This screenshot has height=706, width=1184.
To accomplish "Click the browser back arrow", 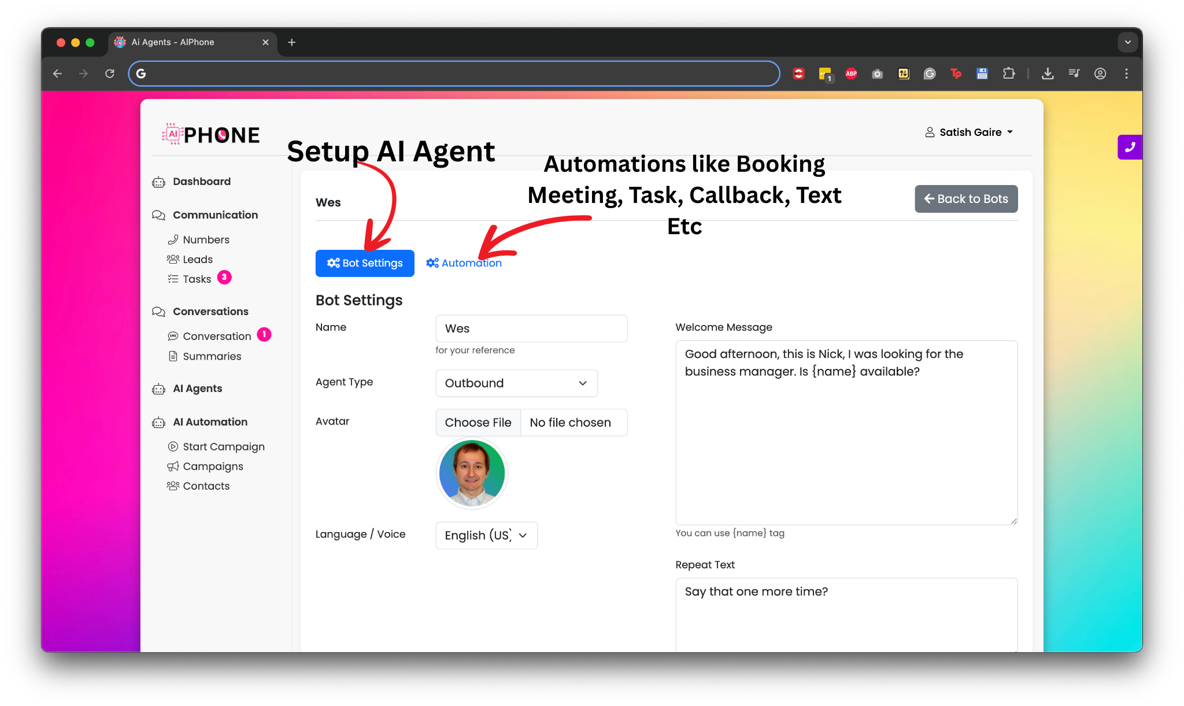I will click(57, 73).
